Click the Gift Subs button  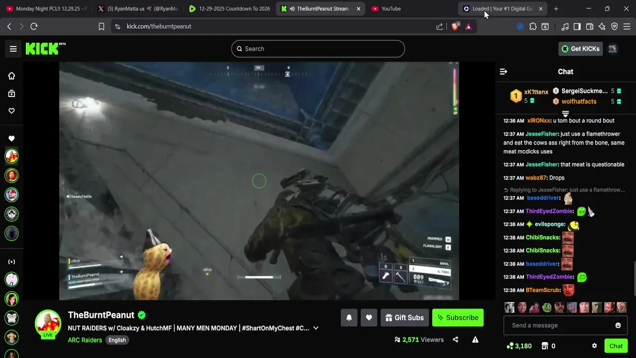click(404, 318)
